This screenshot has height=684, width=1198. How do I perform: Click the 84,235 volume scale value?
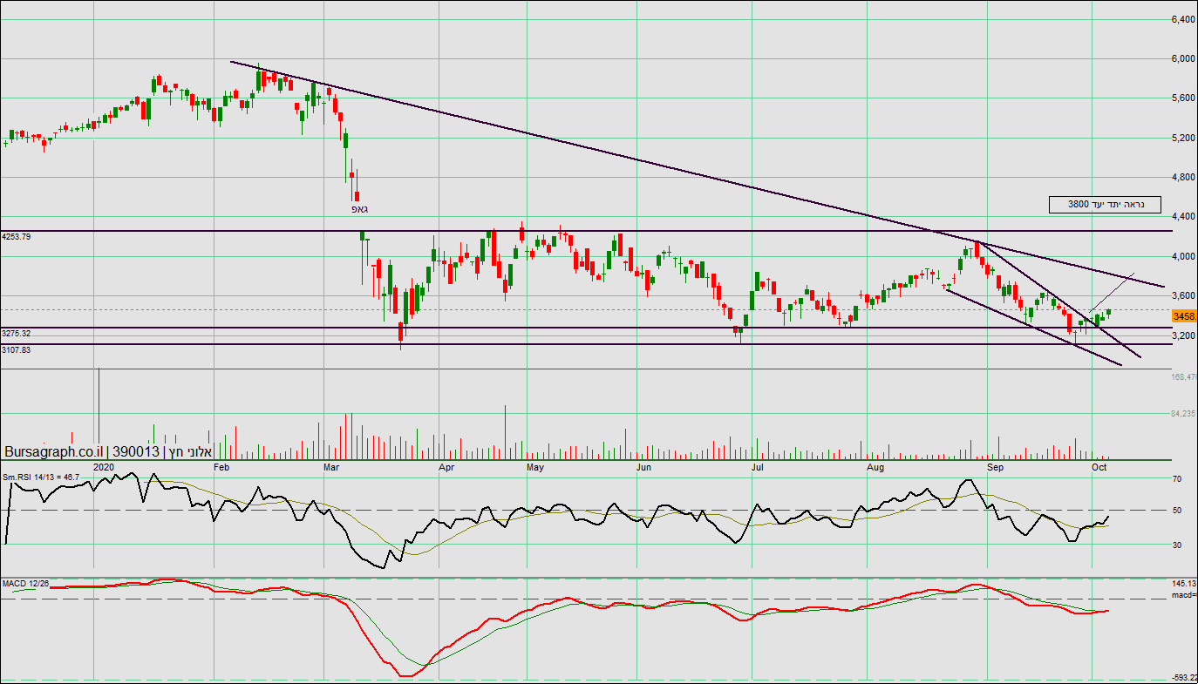tap(1183, 414)
